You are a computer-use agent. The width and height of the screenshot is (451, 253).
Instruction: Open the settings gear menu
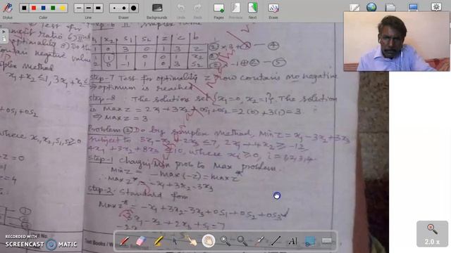point(436,7)
